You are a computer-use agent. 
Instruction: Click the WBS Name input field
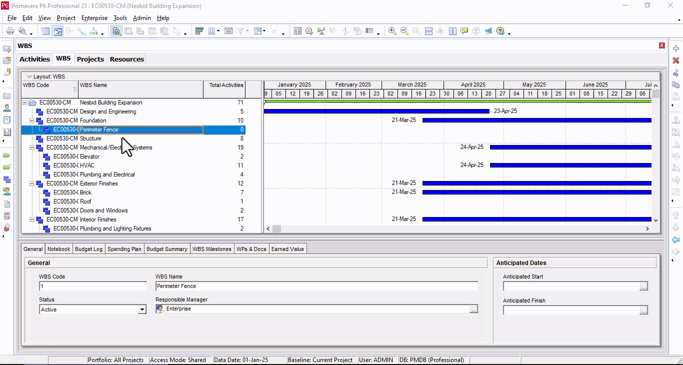click(317, 286)
